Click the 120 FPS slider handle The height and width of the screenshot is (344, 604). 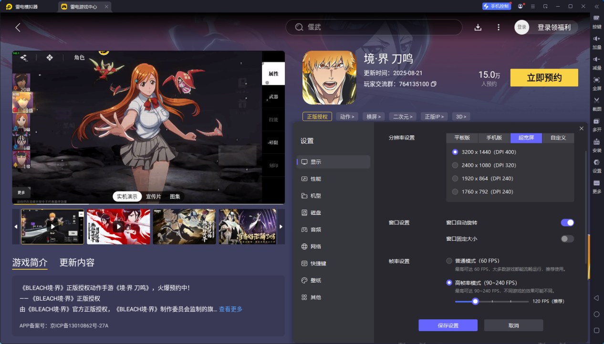point(475,301)
